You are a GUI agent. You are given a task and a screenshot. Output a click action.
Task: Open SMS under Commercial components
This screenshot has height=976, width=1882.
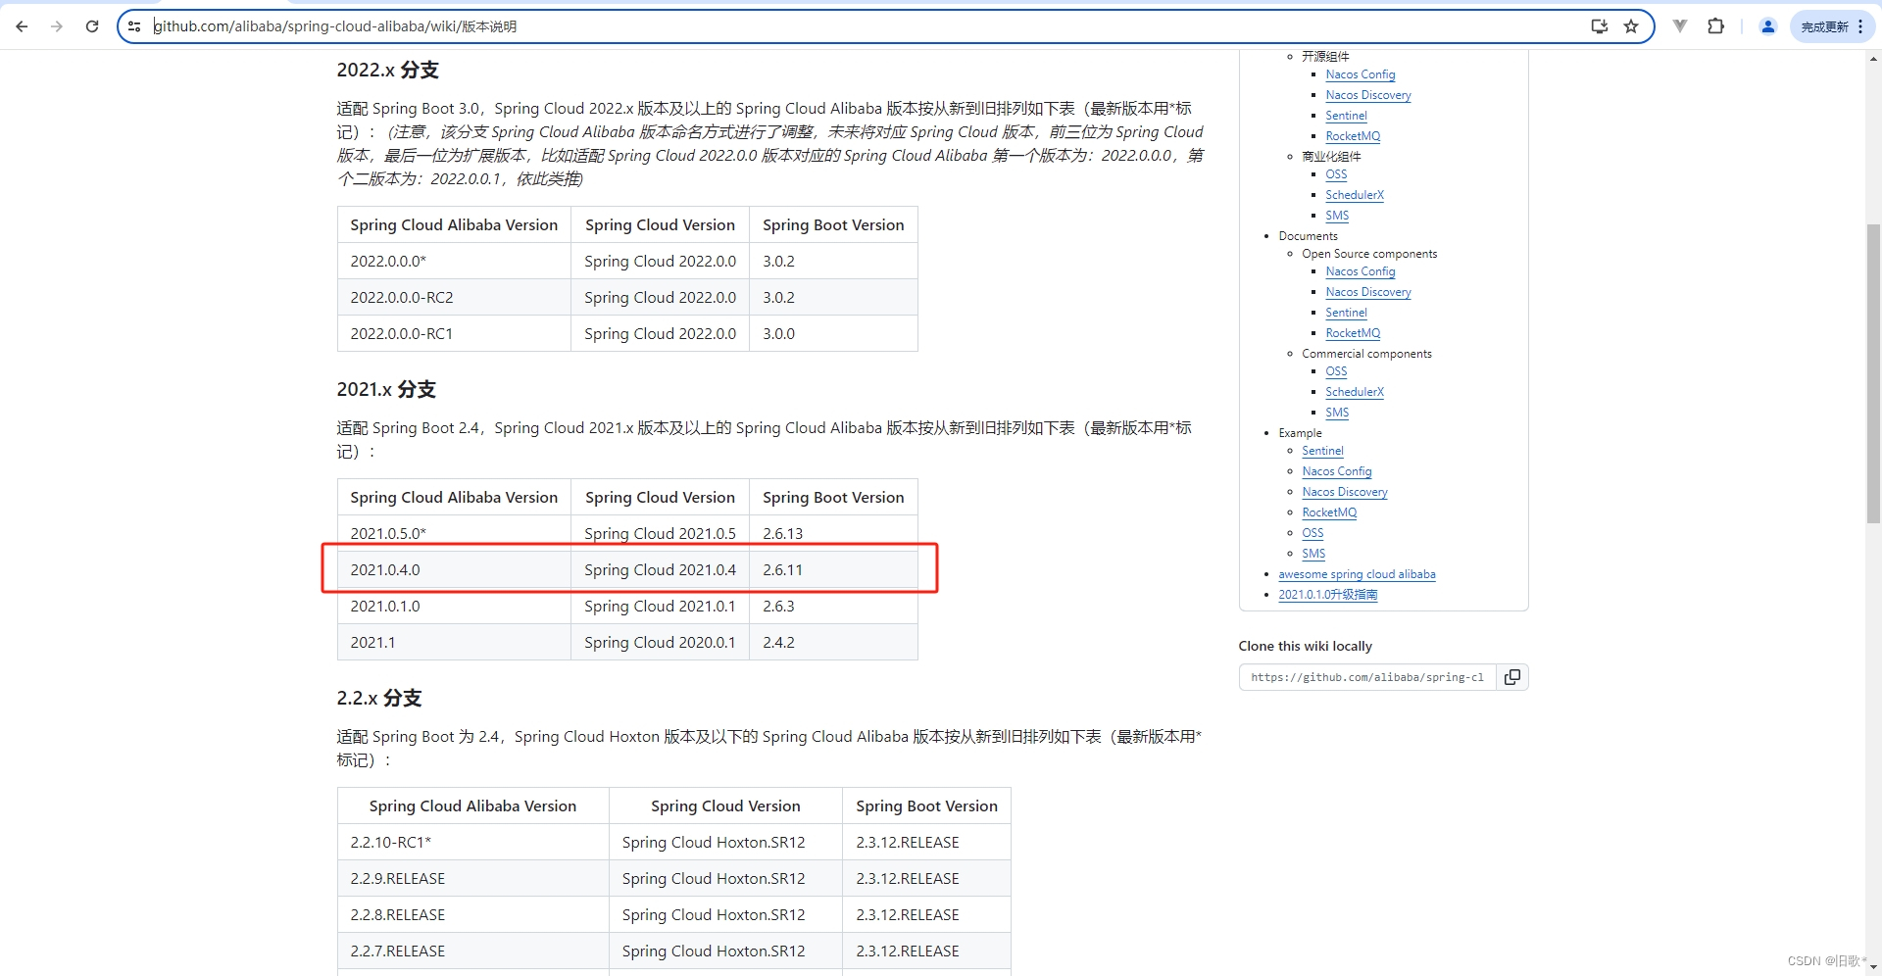coord(1336,413)
